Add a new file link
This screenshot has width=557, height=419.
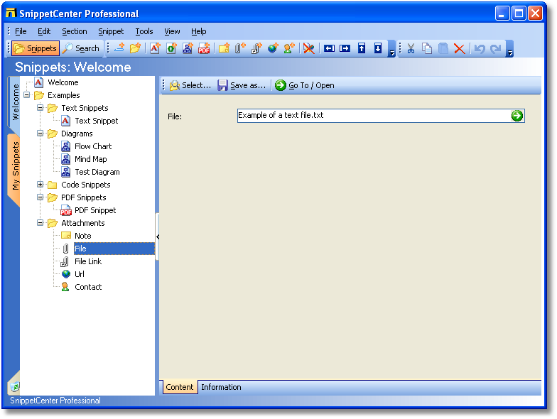[256, 48]
